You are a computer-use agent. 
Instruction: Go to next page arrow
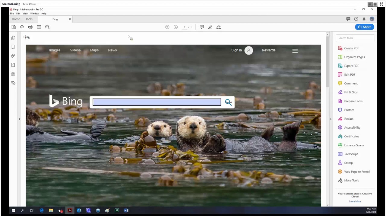point(176,27)
